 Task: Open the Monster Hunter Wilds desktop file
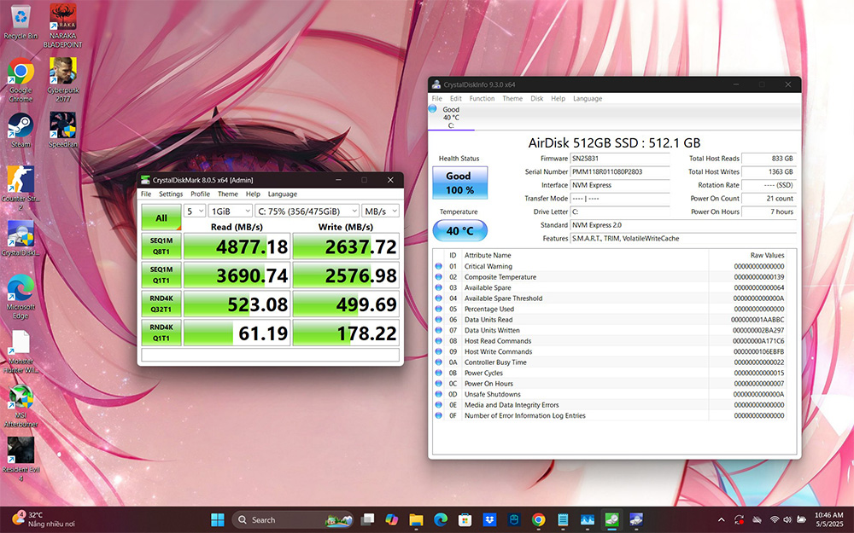20,351
